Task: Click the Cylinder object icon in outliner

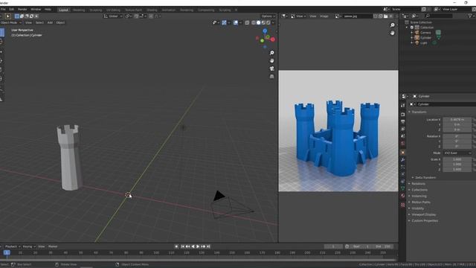Action: (416, 38)
